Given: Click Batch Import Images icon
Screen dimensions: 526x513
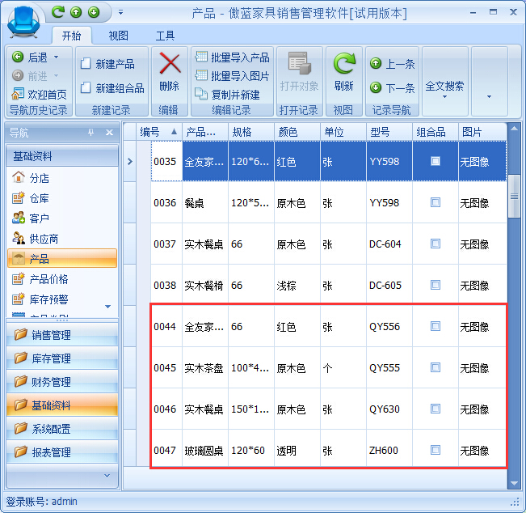Looking at the screenshot, I should tap(201, 76).
